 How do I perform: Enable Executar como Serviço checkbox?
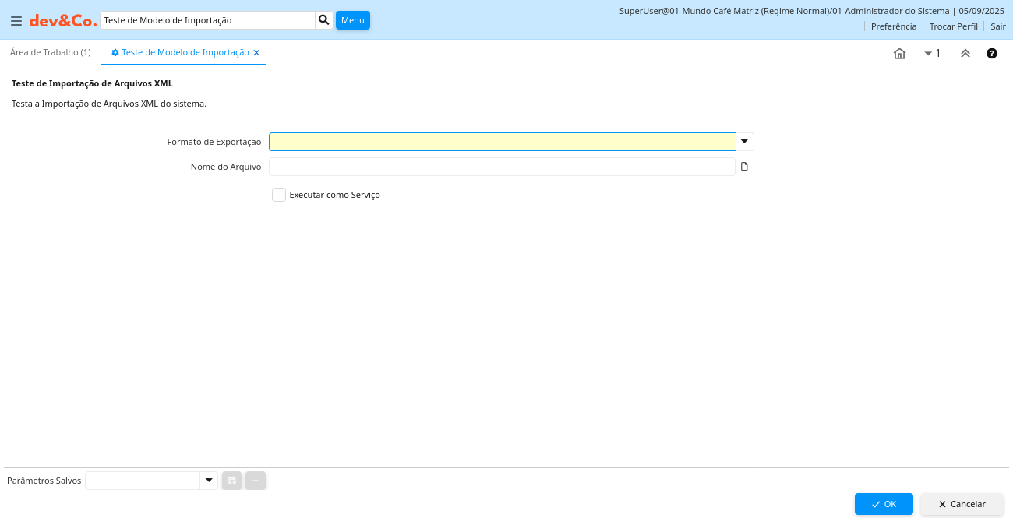click(x=279, y=195)
